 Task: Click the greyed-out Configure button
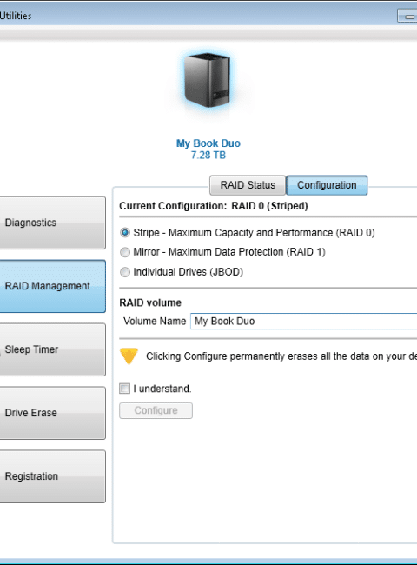click(x=156, y=410)
